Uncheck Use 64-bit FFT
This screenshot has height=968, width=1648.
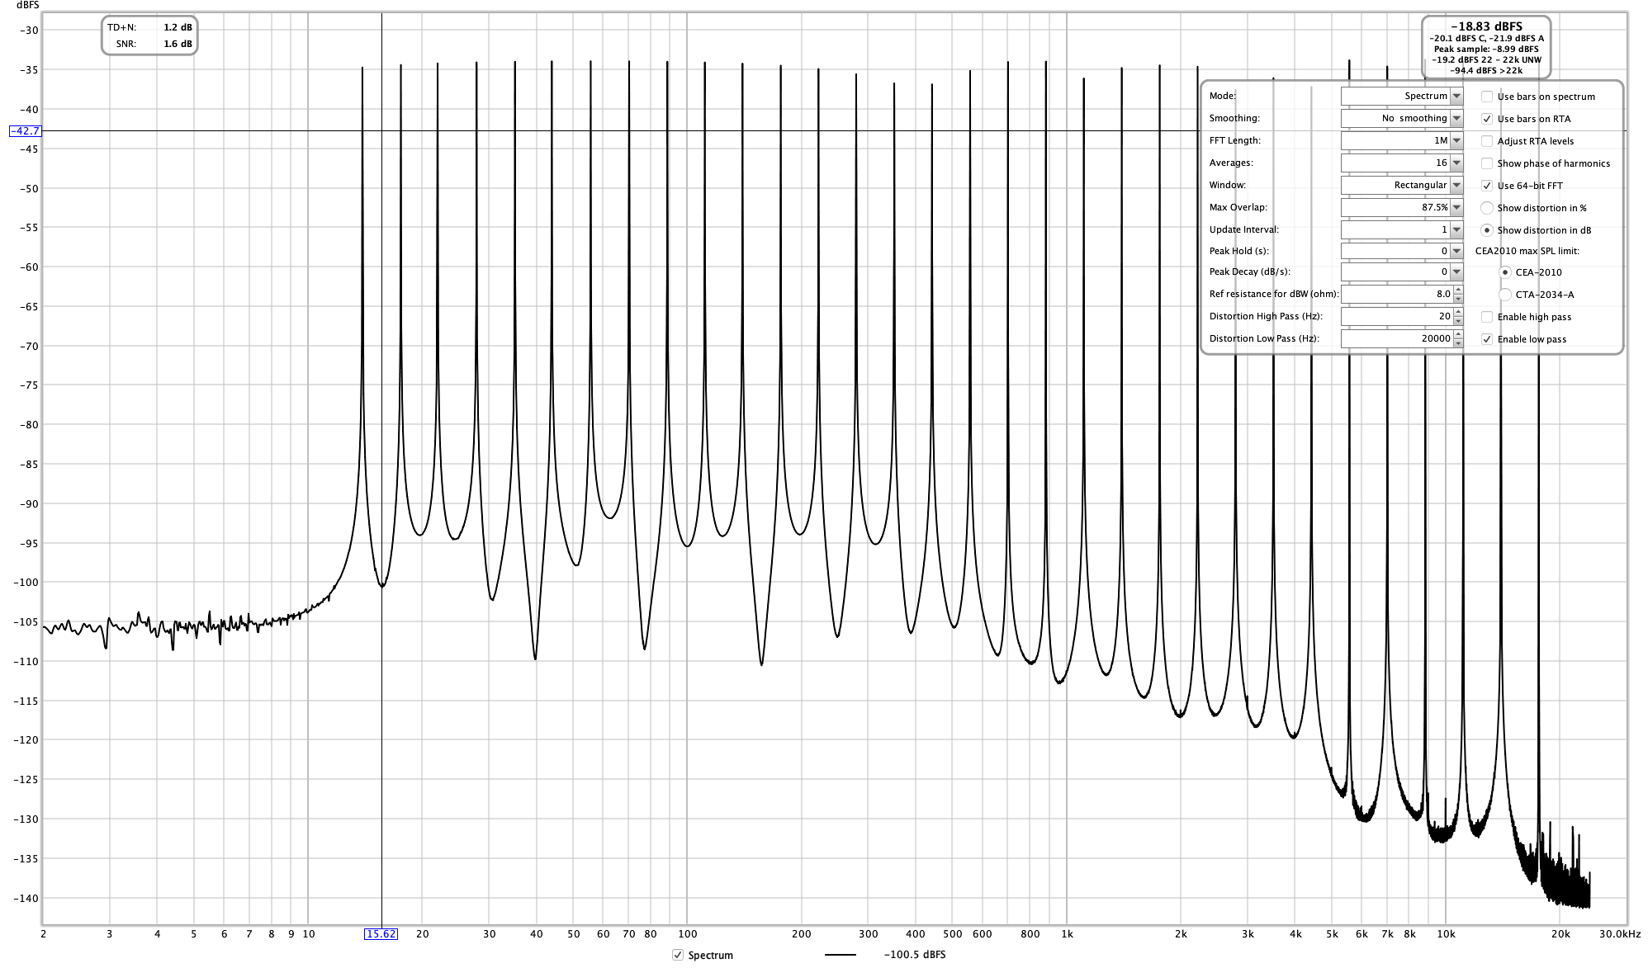1487,186
